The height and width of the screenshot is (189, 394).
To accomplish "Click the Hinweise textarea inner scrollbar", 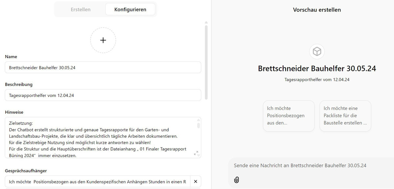I will click(198, 125).
